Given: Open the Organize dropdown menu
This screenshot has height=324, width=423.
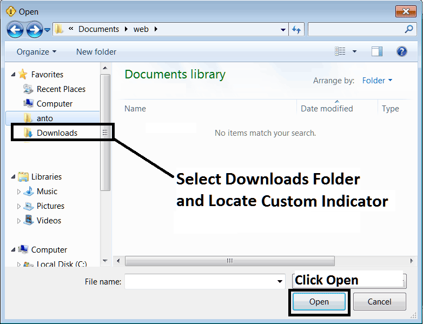Looking at the screenshot, I should [x=36, y=52].
